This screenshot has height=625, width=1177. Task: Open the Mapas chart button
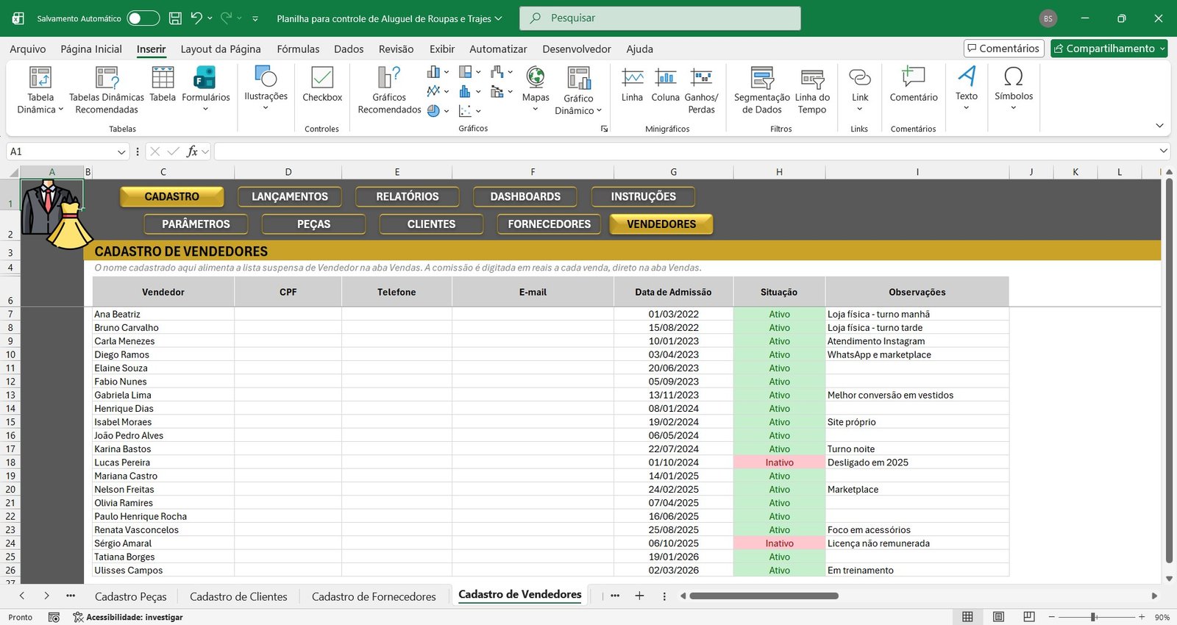click(x=536, y=89)
